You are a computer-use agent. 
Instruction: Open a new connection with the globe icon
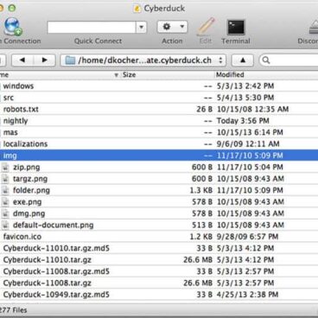coord(13,27)
